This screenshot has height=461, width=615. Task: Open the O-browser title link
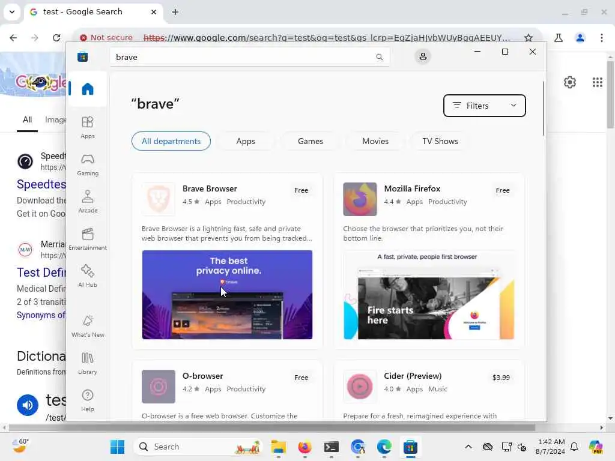pyautogui.click(x=202, y=376)
